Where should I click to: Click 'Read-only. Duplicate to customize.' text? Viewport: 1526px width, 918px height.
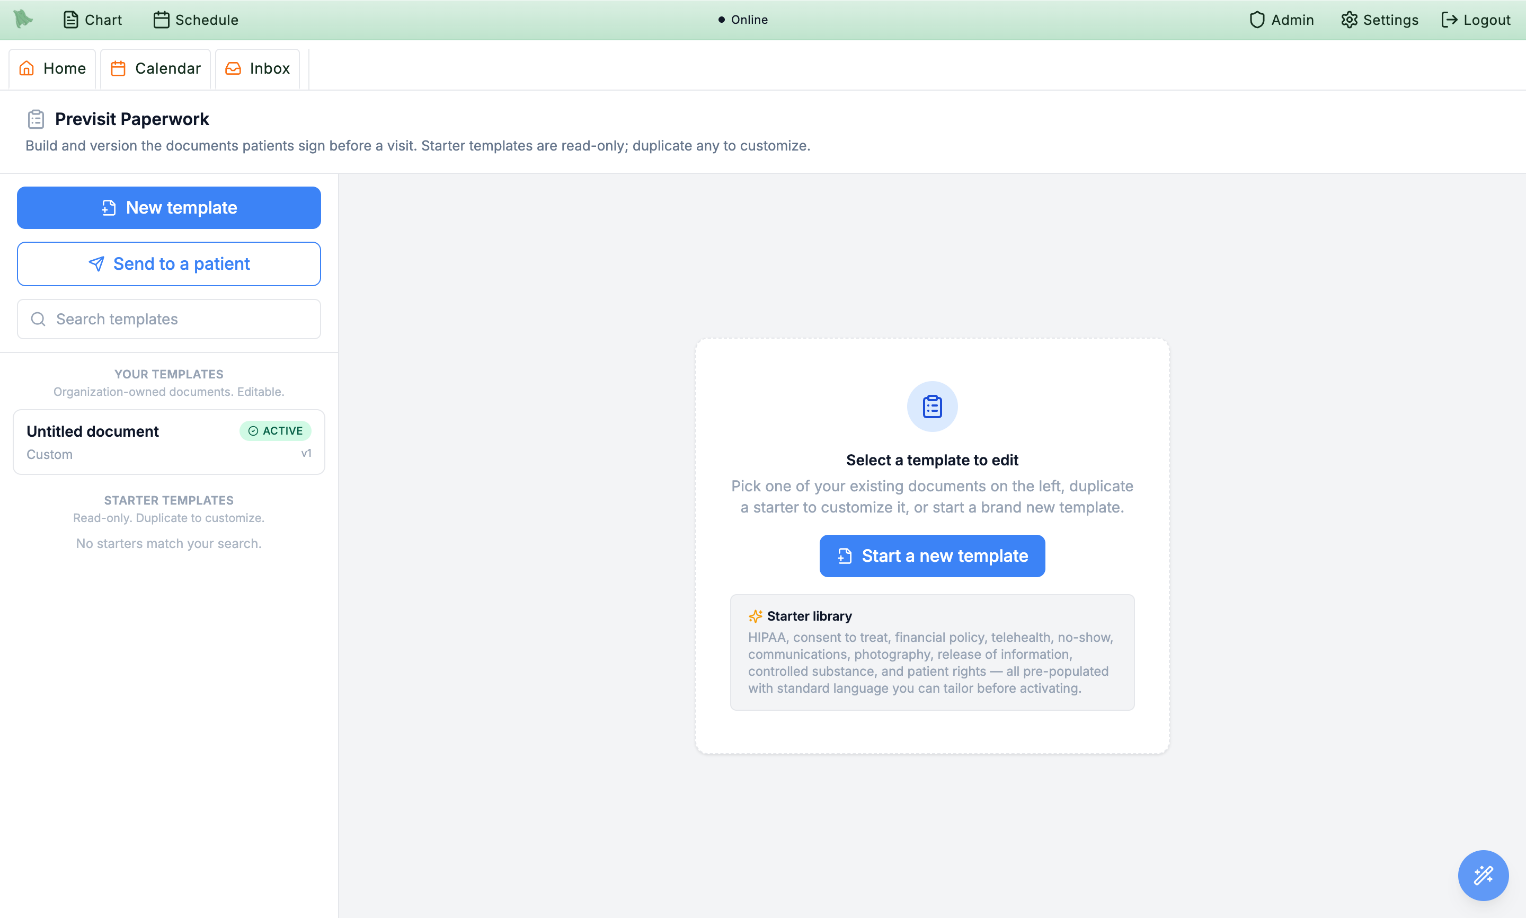coord(169,518)
